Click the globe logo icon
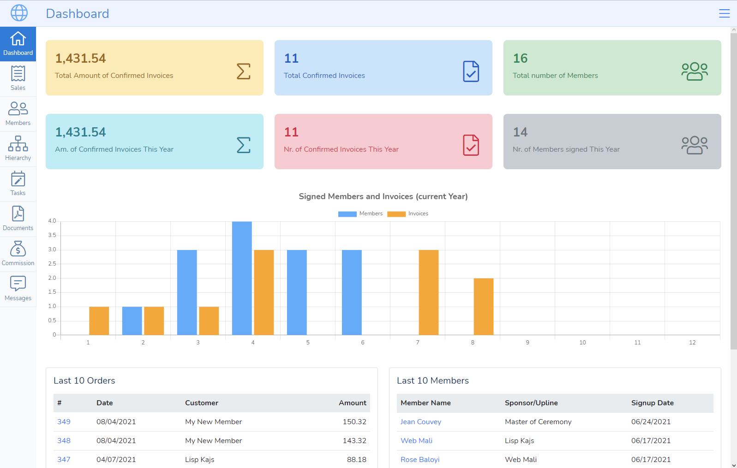Image resolution: width=737 pixels, height=468 pixels. [x=19, y=13]
